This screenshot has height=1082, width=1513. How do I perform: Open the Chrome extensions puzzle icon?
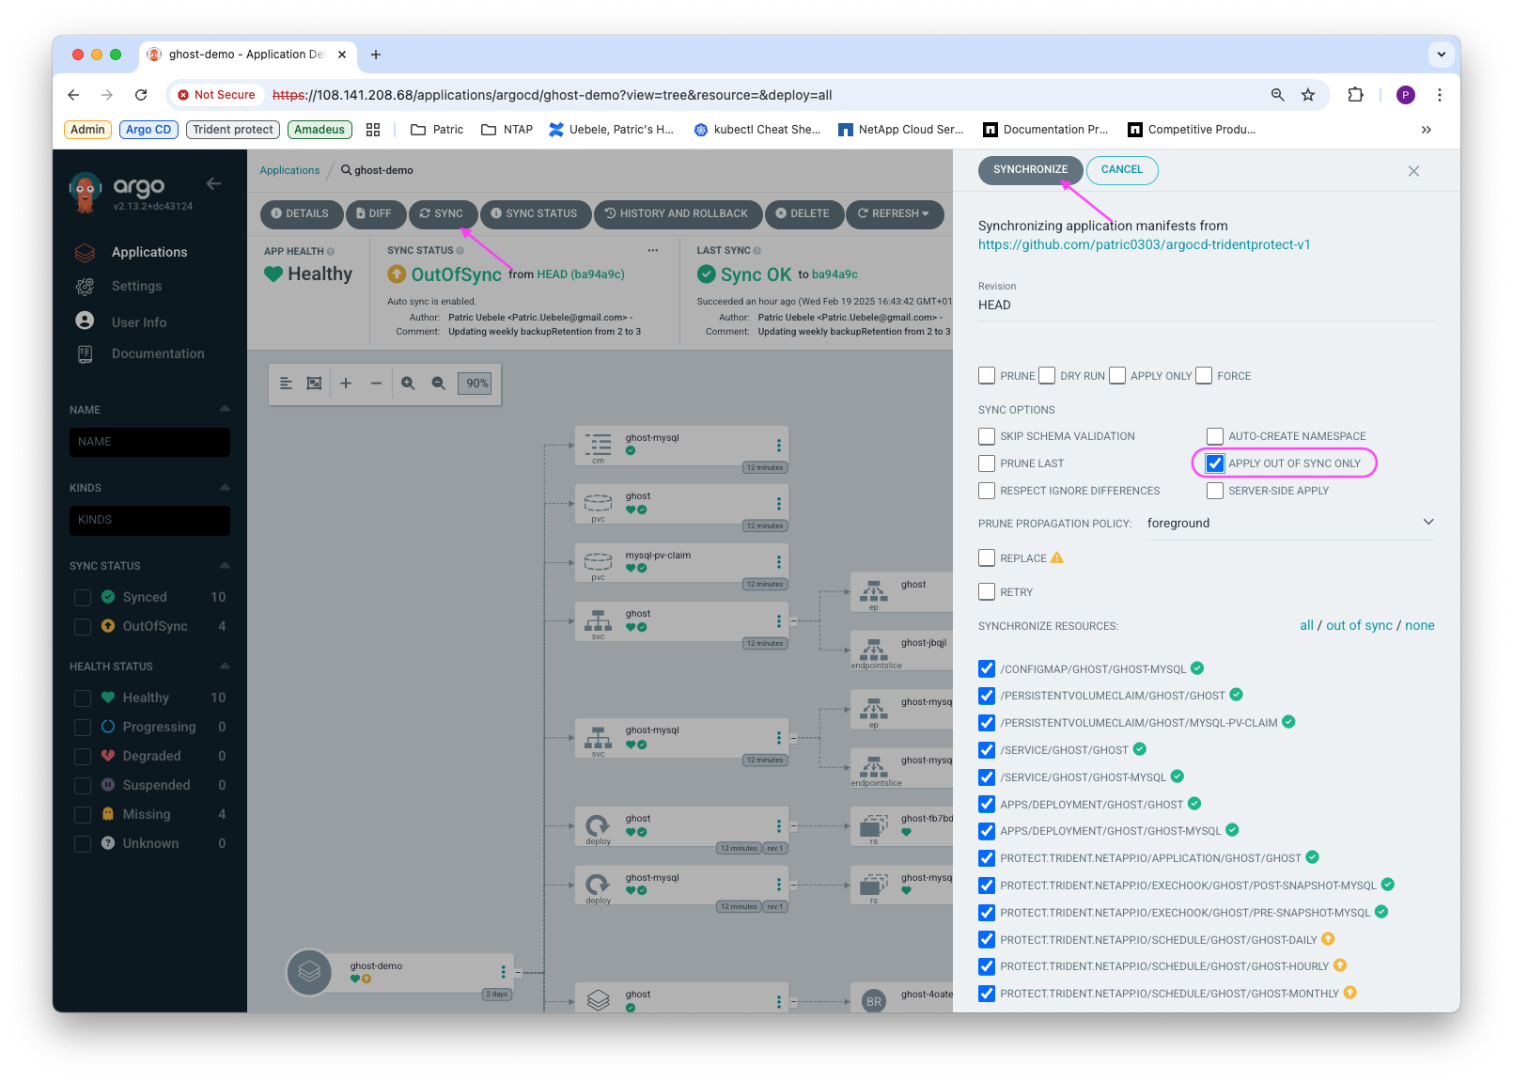pyautogui.click(x=1355, y=95)
